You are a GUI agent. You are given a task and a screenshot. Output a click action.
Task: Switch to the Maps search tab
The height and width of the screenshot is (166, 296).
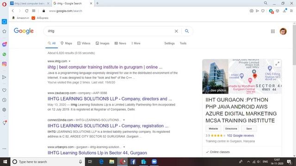tap(66, 43)
